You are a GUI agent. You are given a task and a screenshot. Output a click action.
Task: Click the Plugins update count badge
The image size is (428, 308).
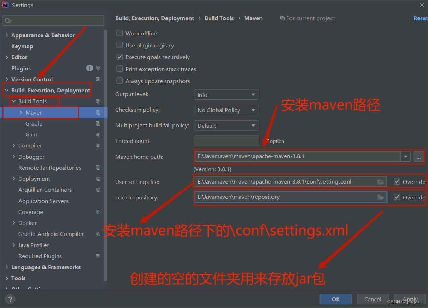coord(89,68)
